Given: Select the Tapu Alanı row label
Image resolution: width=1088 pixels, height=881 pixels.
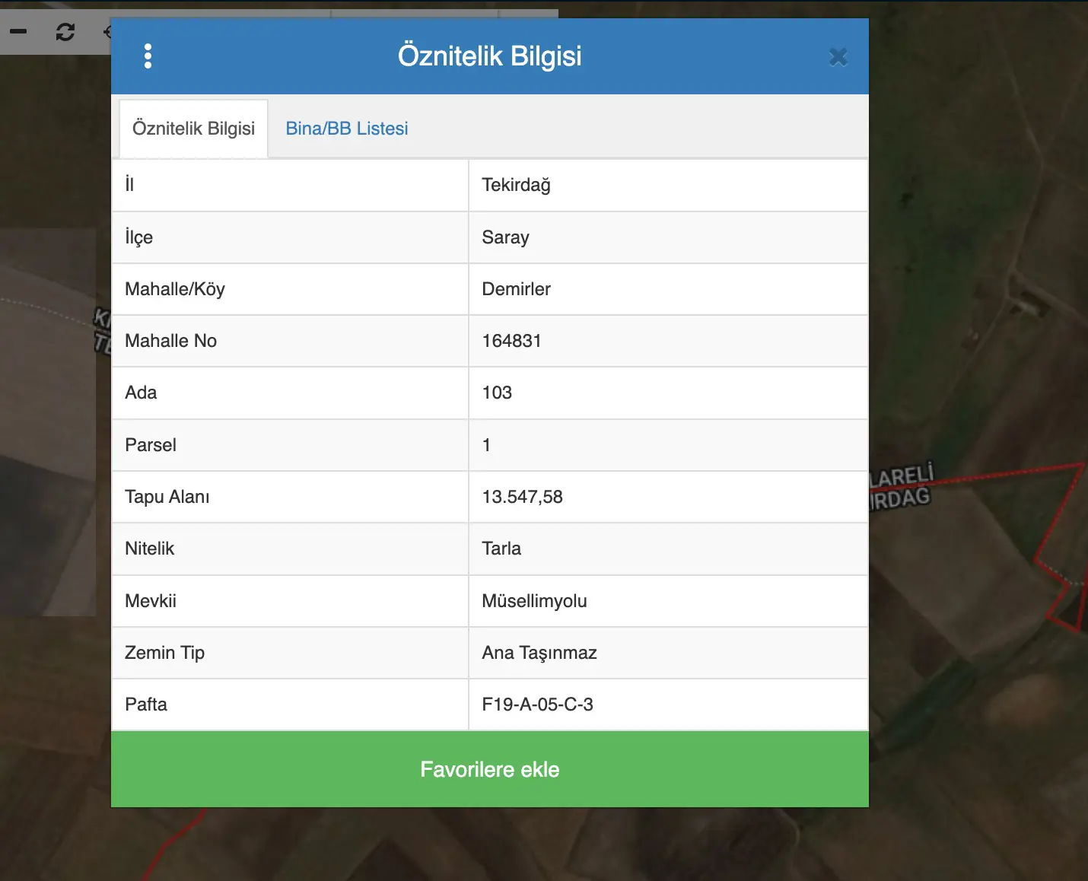Looking at the screenshot, I should pos(167,497).
